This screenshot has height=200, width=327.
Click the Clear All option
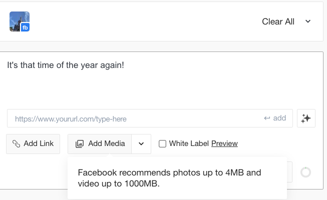tap(278, 21)
